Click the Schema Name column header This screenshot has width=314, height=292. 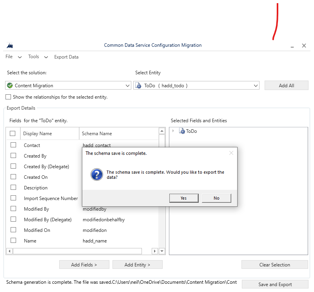119,134
